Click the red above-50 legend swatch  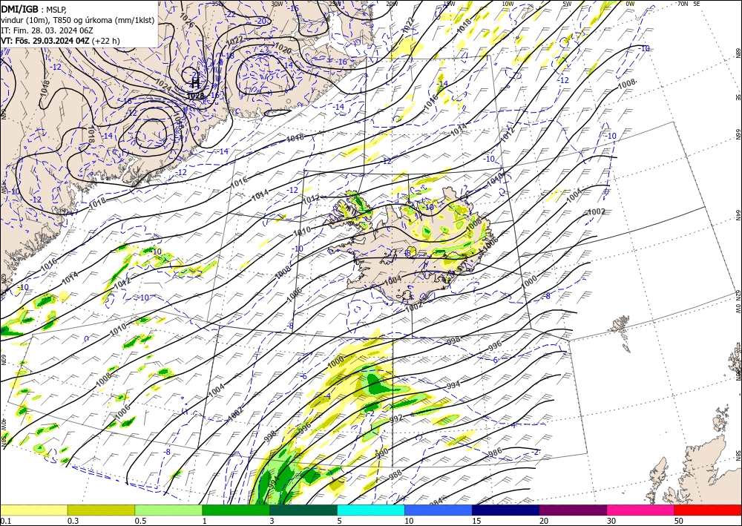tap(709, 510)
